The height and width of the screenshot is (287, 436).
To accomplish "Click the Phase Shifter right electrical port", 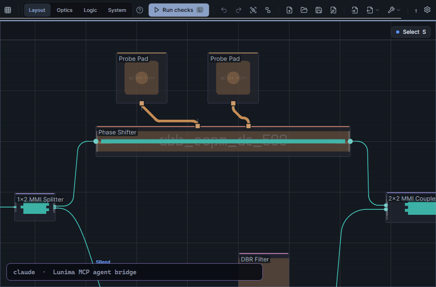I will coord(248,126).
